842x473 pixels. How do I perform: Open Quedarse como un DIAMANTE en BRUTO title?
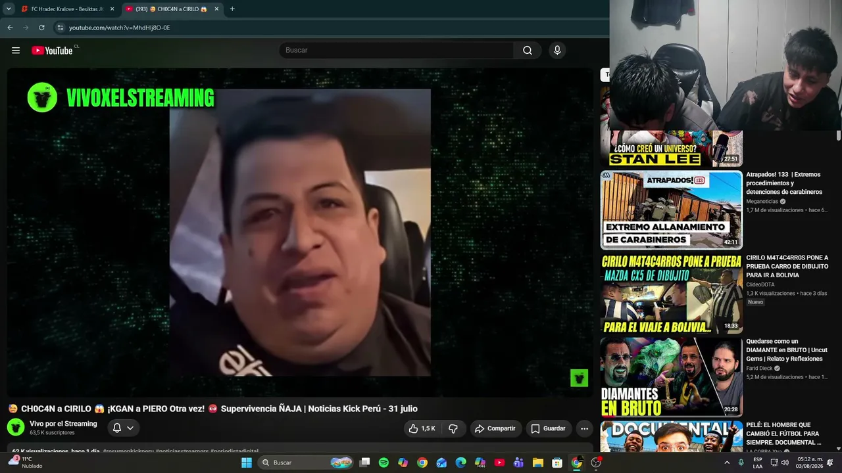pos(787,350)
